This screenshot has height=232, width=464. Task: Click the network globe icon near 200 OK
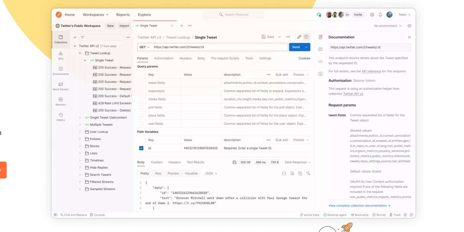(234, 162)
